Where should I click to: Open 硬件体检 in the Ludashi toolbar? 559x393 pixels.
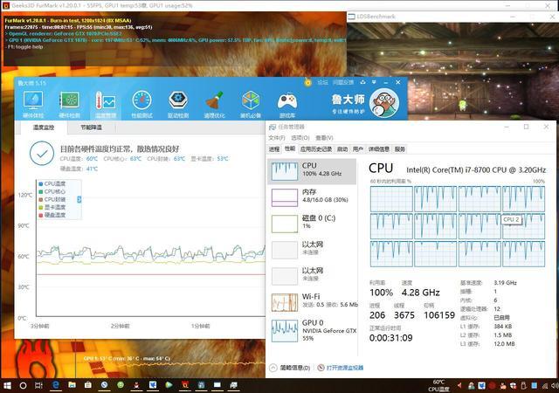[x=33, y=104]
